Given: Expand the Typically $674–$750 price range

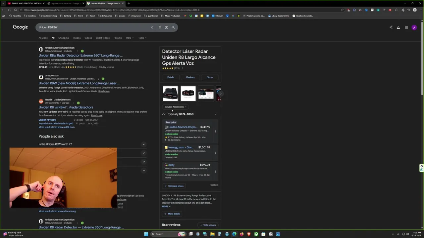Looking at the screenshot, I should tap(189, 114).
